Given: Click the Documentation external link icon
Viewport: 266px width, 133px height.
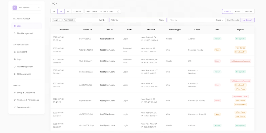Looking at the screenshot, I should pyautogui.click(x=15, y=107).
